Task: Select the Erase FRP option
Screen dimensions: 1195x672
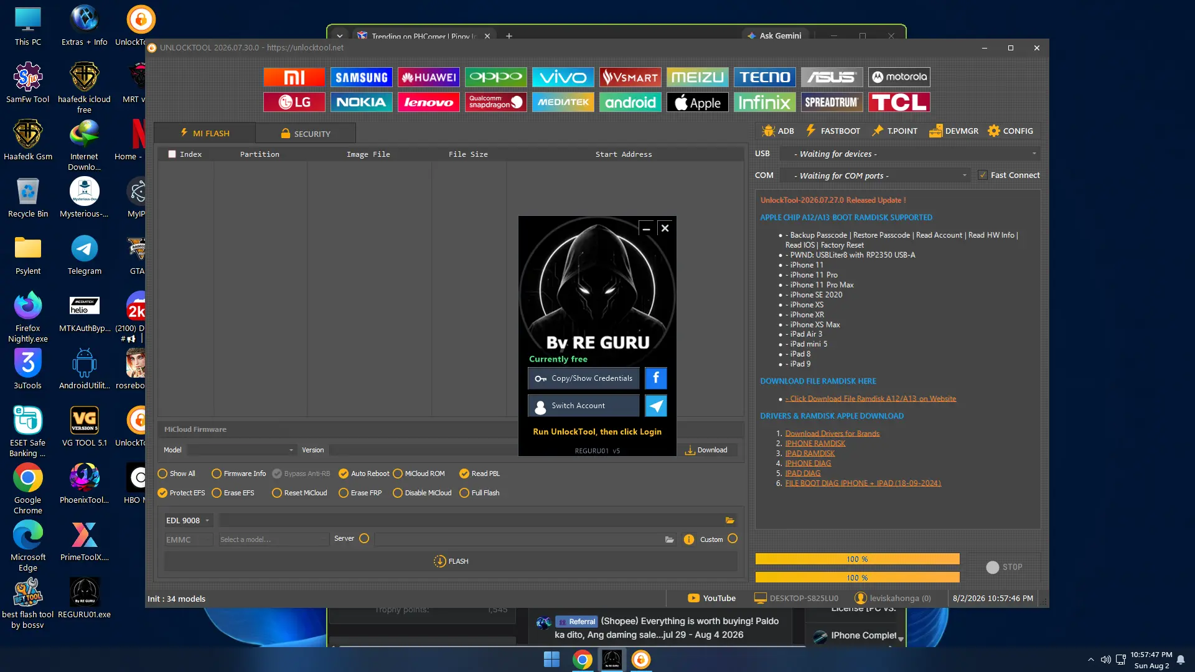Action: tap(360, 493)
